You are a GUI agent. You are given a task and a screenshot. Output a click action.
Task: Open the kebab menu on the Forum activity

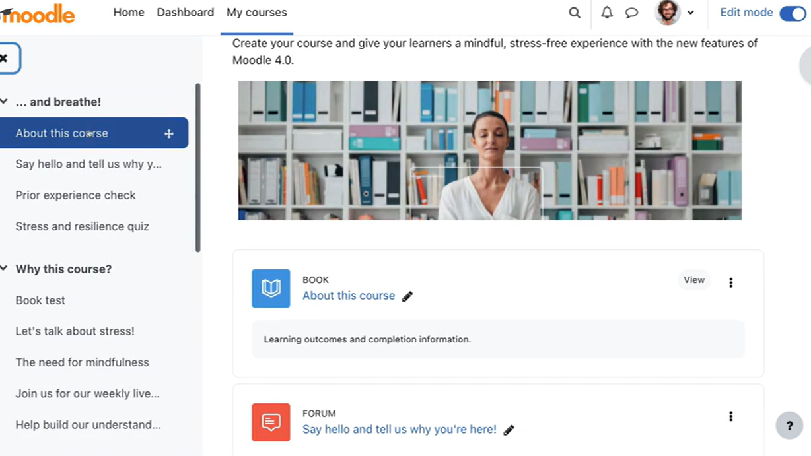[730, 416]
